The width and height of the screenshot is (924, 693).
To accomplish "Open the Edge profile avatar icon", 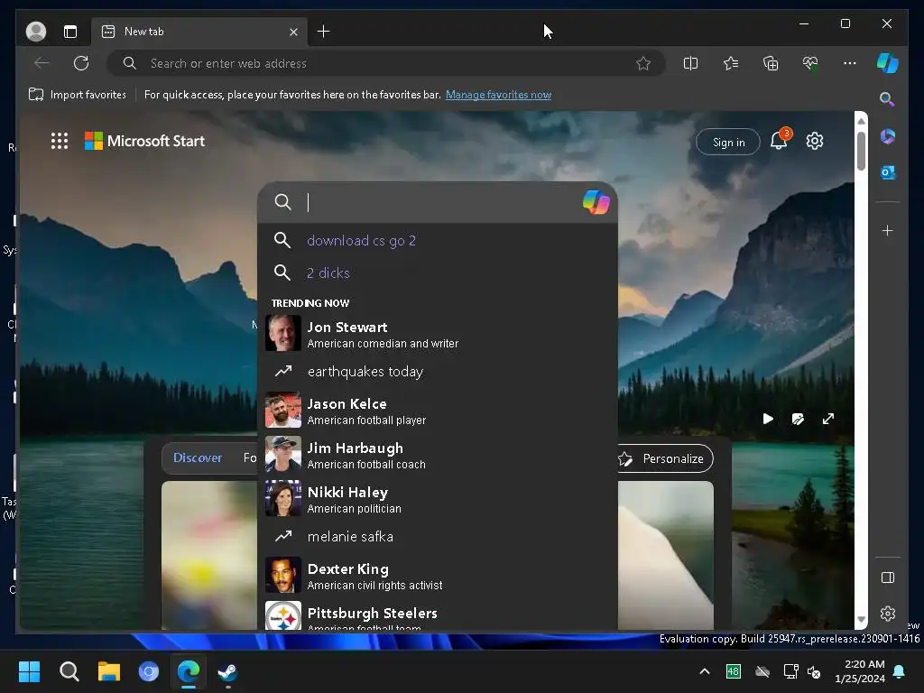I will (x=36, y=32).
